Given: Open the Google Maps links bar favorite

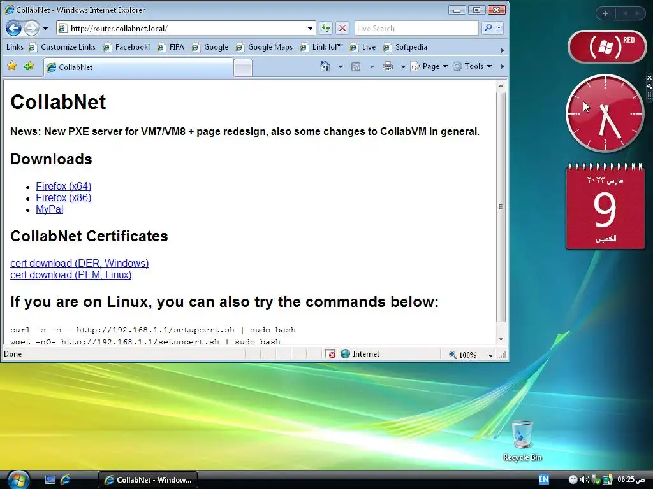Looking at the screenshot, I should [x=264, y=47].
